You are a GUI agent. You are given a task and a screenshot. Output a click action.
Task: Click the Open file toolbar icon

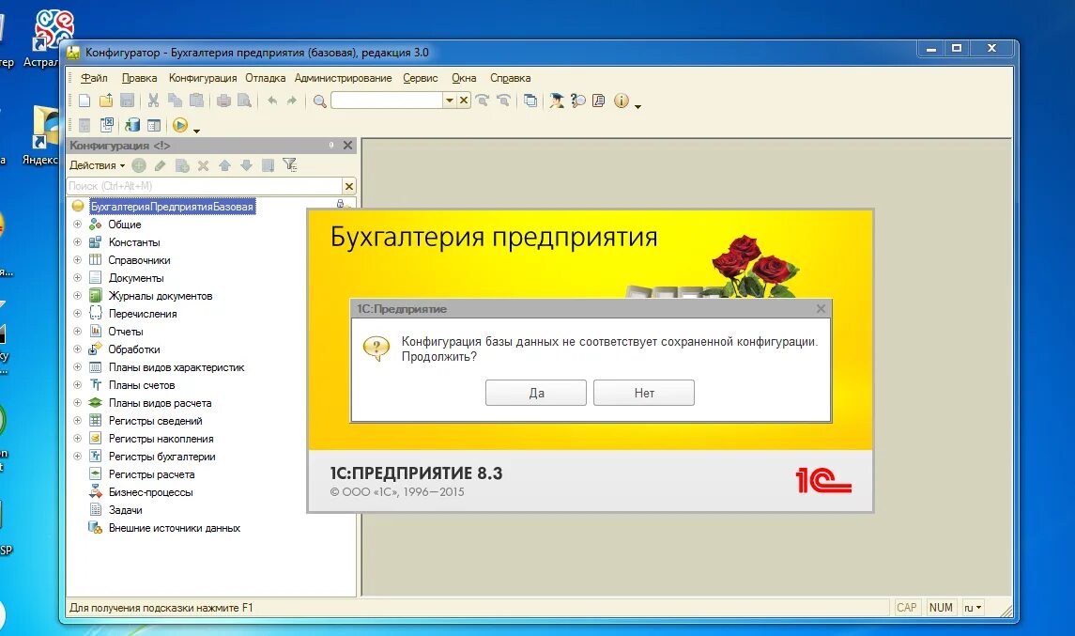105,101
